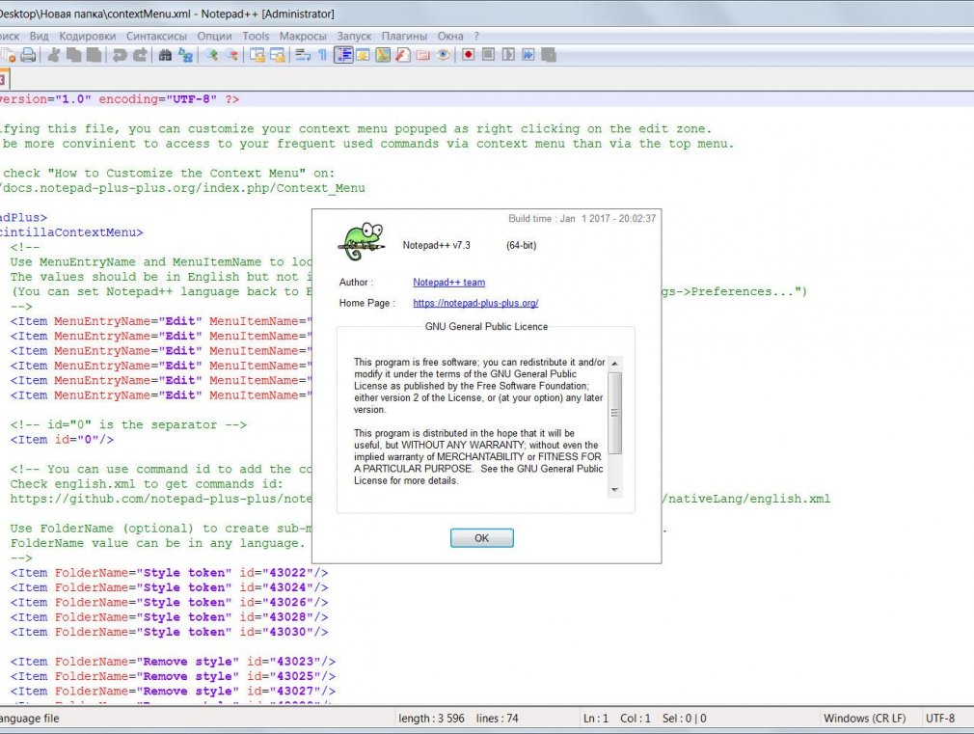Viewport: 974px width, 734px height.
Task: Open the Макросы menu
Action: (x=303, y=36)
